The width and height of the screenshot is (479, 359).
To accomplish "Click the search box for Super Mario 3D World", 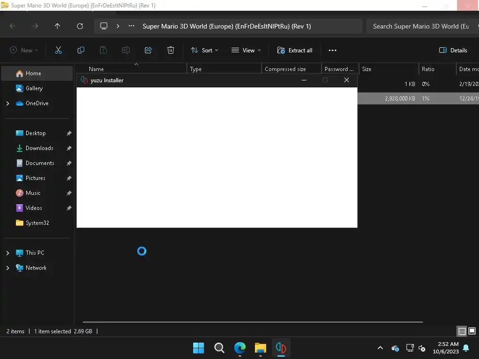I will pyautogui.click(x=422, y=26).
